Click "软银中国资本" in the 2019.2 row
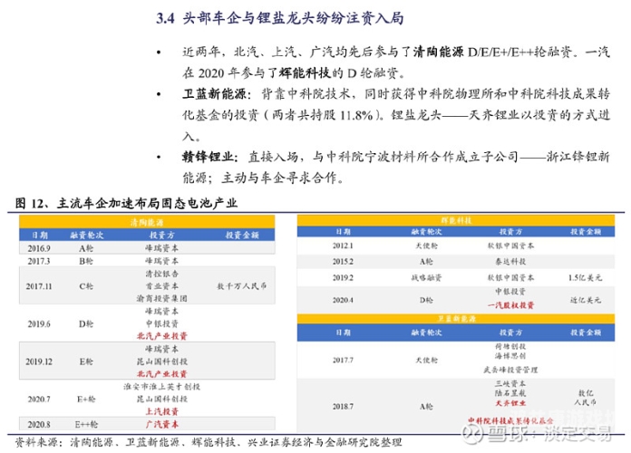Screen dimensions: 631x453 coord(510,277)
